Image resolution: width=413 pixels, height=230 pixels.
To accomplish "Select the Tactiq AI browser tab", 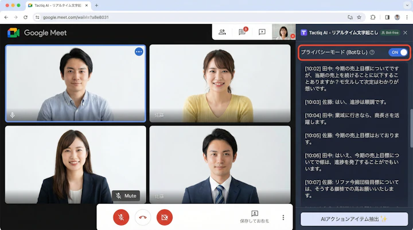I will [57, 5].
